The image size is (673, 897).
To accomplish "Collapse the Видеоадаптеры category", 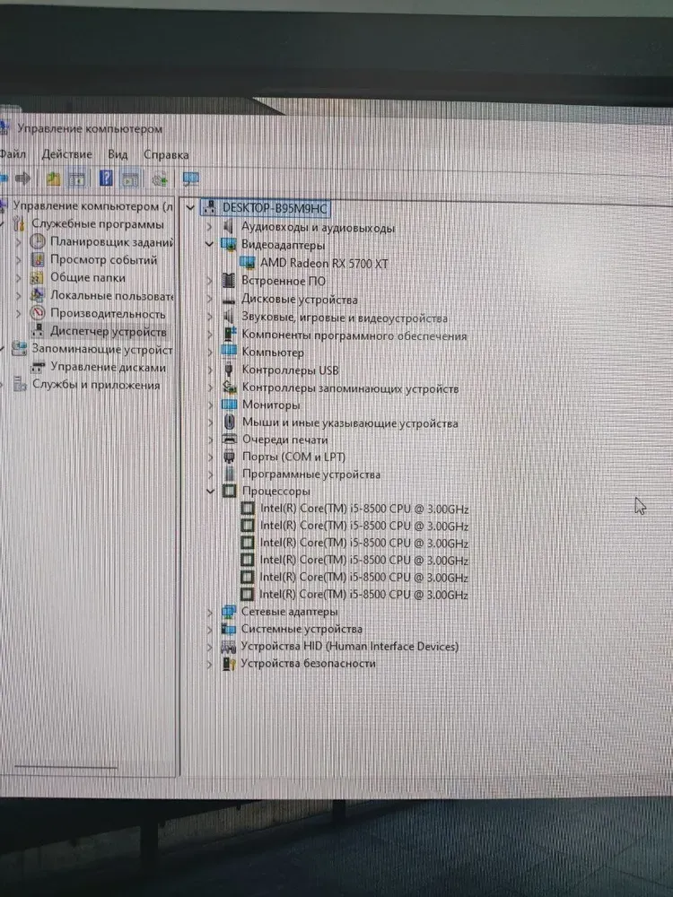I will pyautogui.click(x=209, y=244).
